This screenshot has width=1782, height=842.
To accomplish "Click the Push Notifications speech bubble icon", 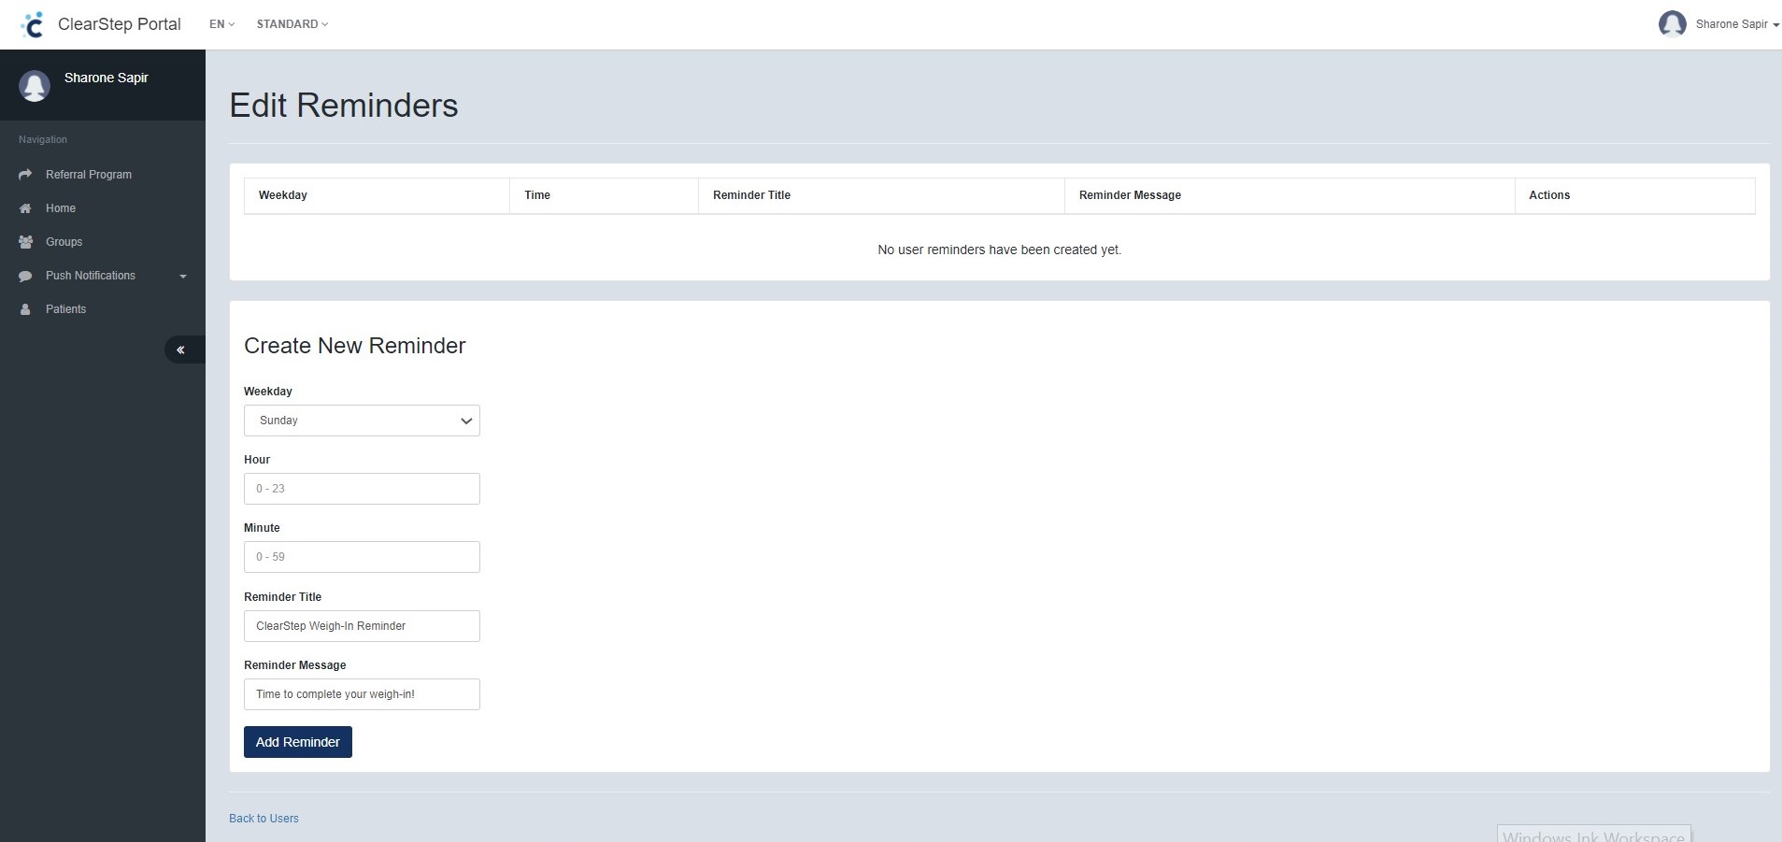I will (25, 276).
